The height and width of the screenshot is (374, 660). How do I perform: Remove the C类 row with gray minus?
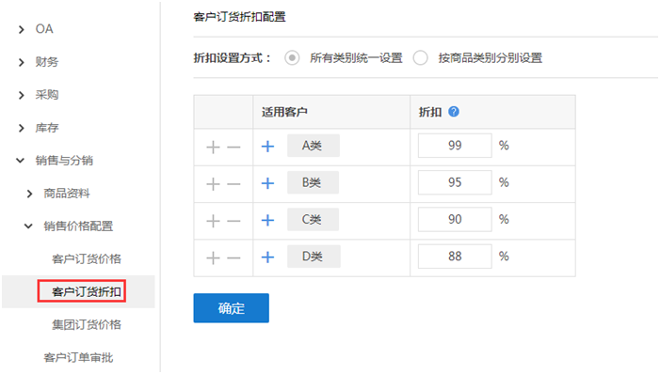233,221
